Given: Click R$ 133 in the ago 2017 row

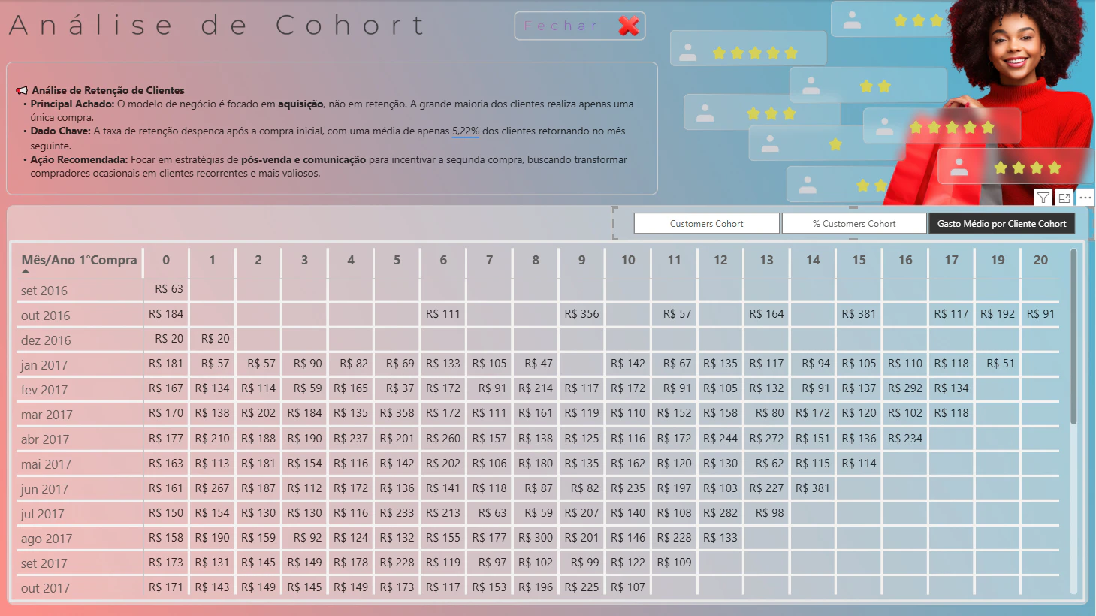Looking at the screenshot, I should click(x=720, y=537).
